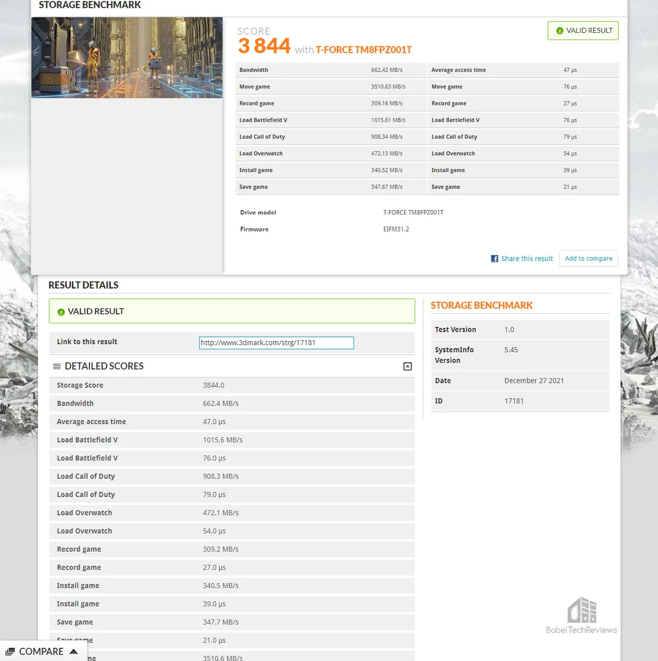This screenshot has width=658, height=661.
Task: Click the ID 17181 value
Action: [514, 401]
